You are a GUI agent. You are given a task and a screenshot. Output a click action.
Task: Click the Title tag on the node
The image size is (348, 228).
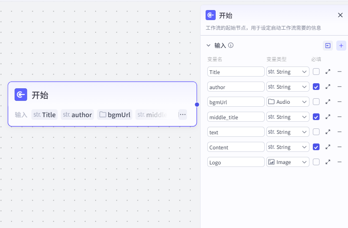[44, 115]
